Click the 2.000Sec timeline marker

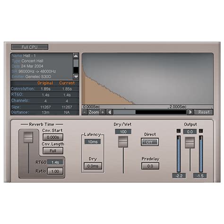[x=178, y=107]
